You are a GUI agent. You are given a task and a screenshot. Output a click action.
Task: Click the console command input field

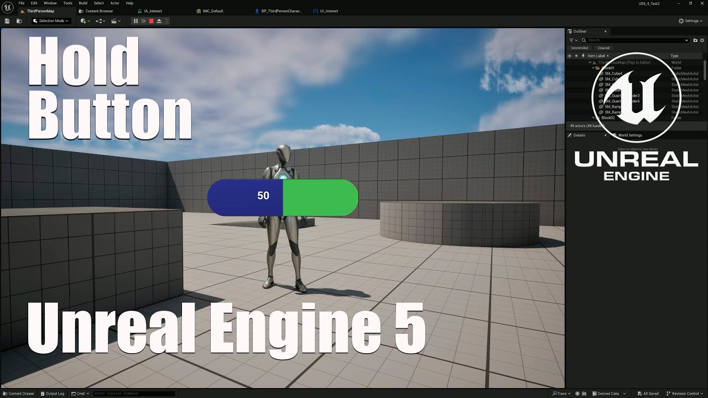(134, 394)
